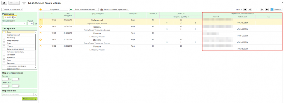This screenshot has width=284, height=103.
Task: Open the Избранное list
Action: coord(53,9)
